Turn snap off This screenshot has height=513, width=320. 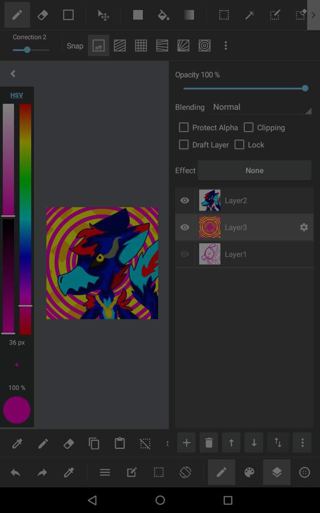click(x=98, y=46)
